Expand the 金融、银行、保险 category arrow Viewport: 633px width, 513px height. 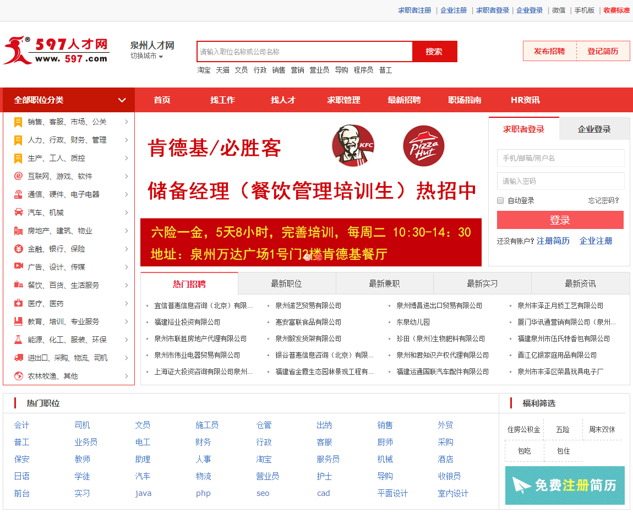127,249
